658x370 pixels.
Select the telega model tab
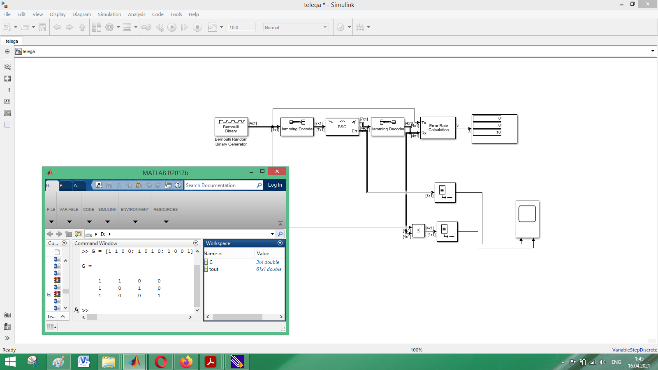coord(12,41)
